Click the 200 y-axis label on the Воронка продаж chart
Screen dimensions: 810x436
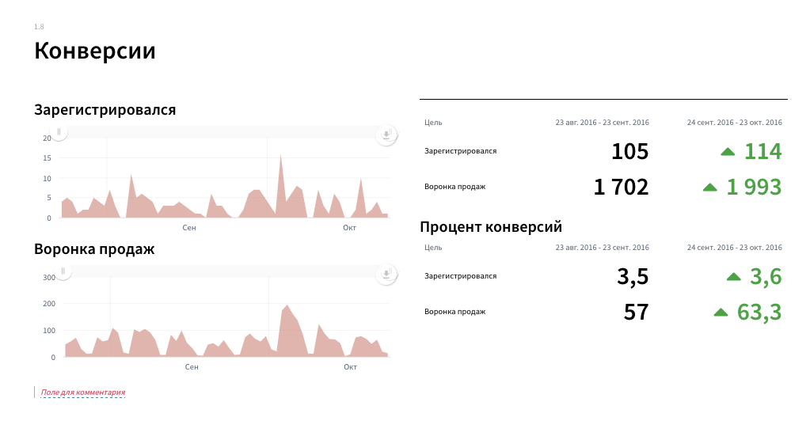pos(49,304)
